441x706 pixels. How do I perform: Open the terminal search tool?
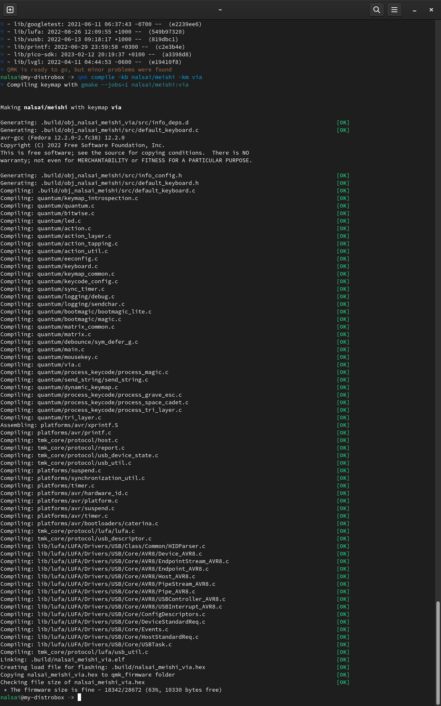tap(377, 10)
